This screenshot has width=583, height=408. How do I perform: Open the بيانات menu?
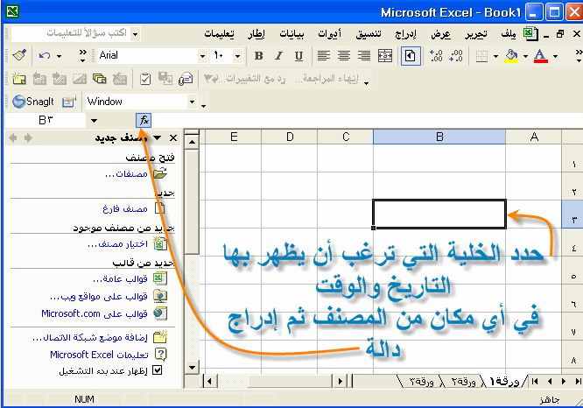click(291, 34)
